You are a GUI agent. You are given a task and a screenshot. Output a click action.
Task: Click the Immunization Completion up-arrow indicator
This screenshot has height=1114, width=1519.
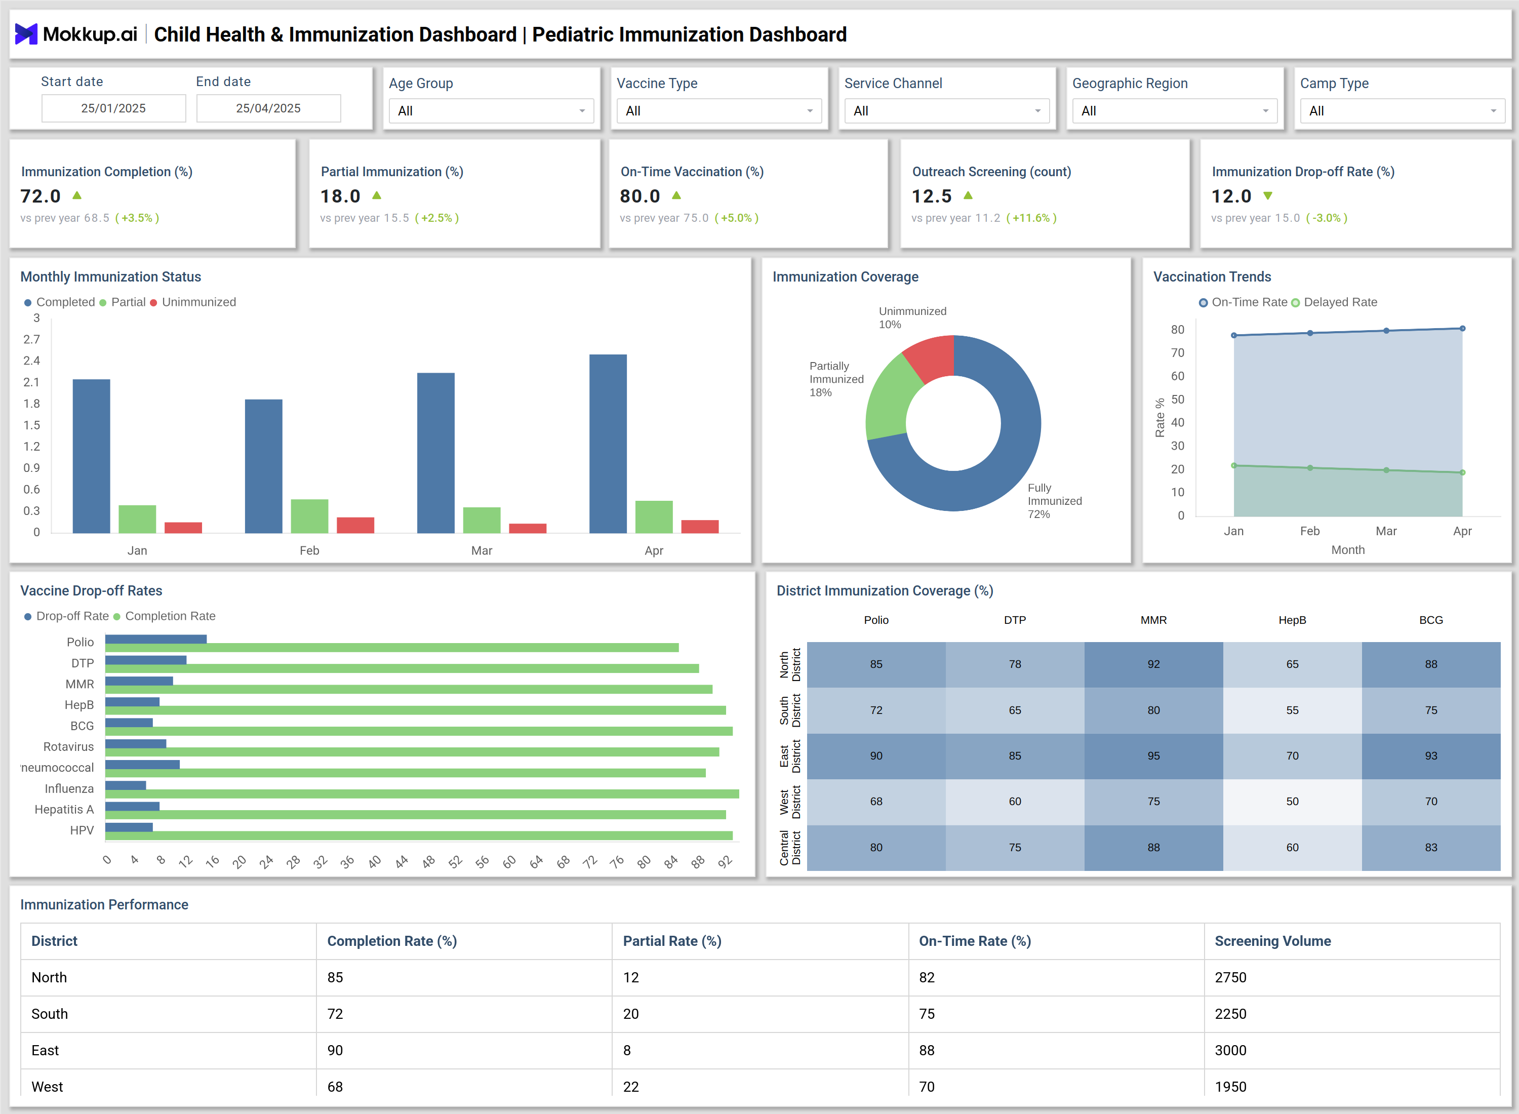pos(77,195)
